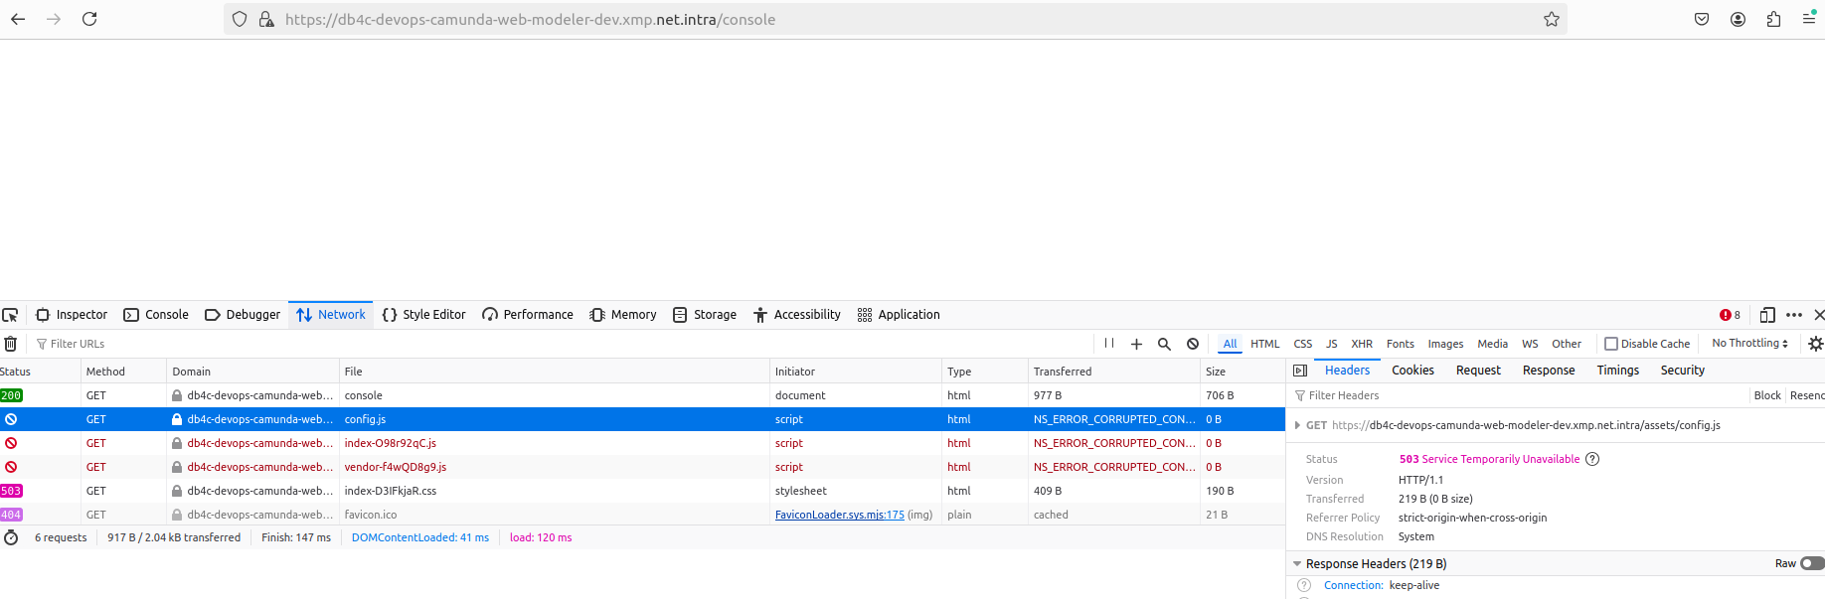Show the Timings details tab
The image size is (1825, 599).
point(1617,371)
